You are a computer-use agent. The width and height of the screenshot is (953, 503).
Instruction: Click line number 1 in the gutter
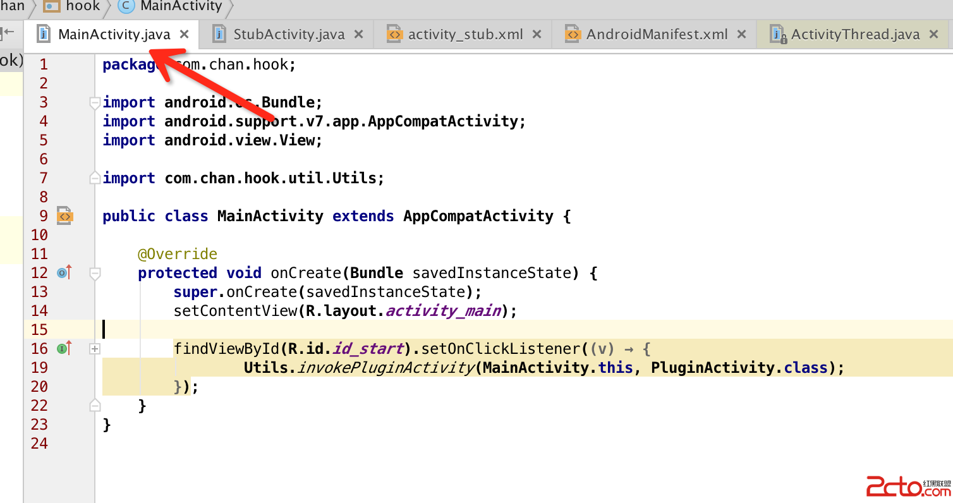(44, 64)
